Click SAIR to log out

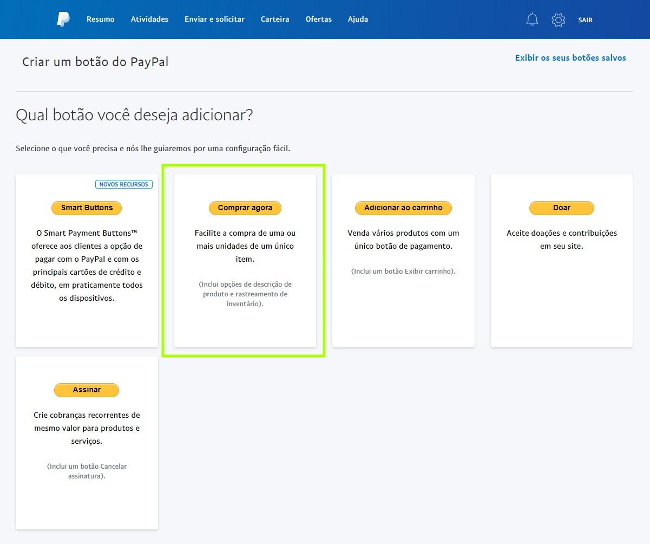[x=585, y=20]
